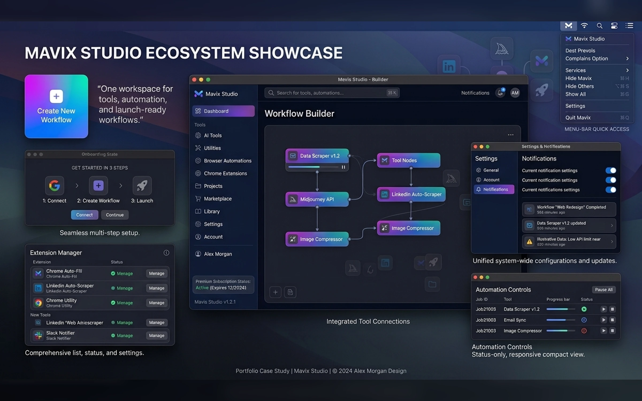Click the Wi-Fi icon in the menu bar
The width and height of the screenshot is (642, 401).
[584, 26]
